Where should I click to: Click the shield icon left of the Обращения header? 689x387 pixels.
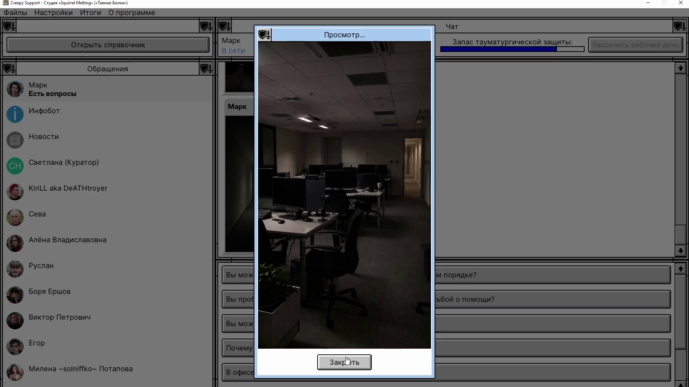click(9, 68)
